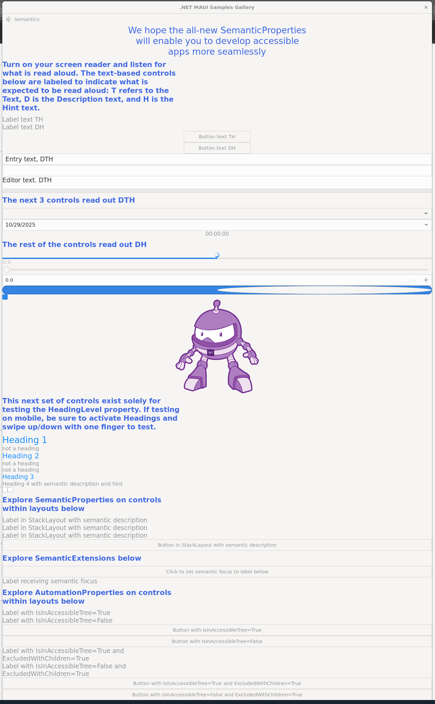Tick the second empty checkbox below Heading 4
Image resolution: width=435 pixels, height=704 pixels.
[x=11, y=490]
